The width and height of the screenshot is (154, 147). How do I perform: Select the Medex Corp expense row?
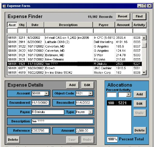click(x=74, y=73)
